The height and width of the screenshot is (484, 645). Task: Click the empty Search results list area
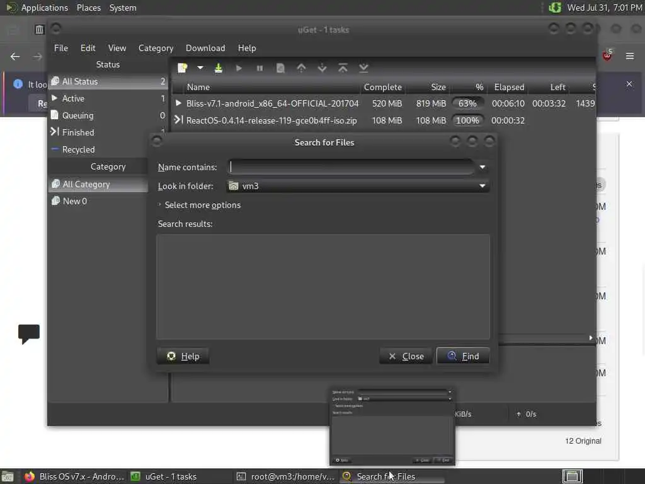[x=323, y=287]
